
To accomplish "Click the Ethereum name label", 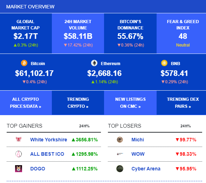I will tap(110, 63).
